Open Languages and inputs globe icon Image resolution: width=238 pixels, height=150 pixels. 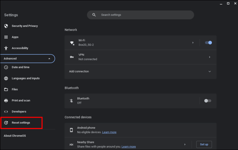6,78
